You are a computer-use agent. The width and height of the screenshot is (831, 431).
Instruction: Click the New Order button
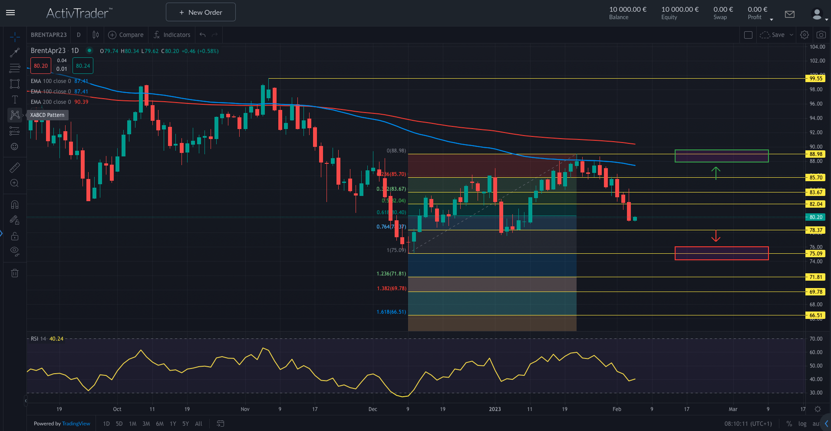(x=201, y=12)
